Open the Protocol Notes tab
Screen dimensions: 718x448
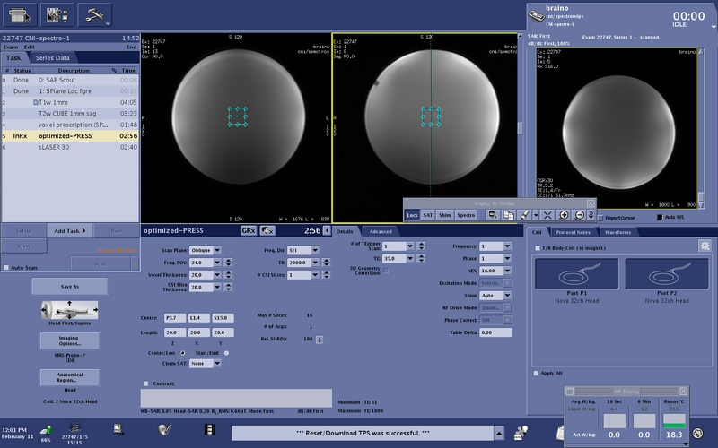[x=573, y=232]
